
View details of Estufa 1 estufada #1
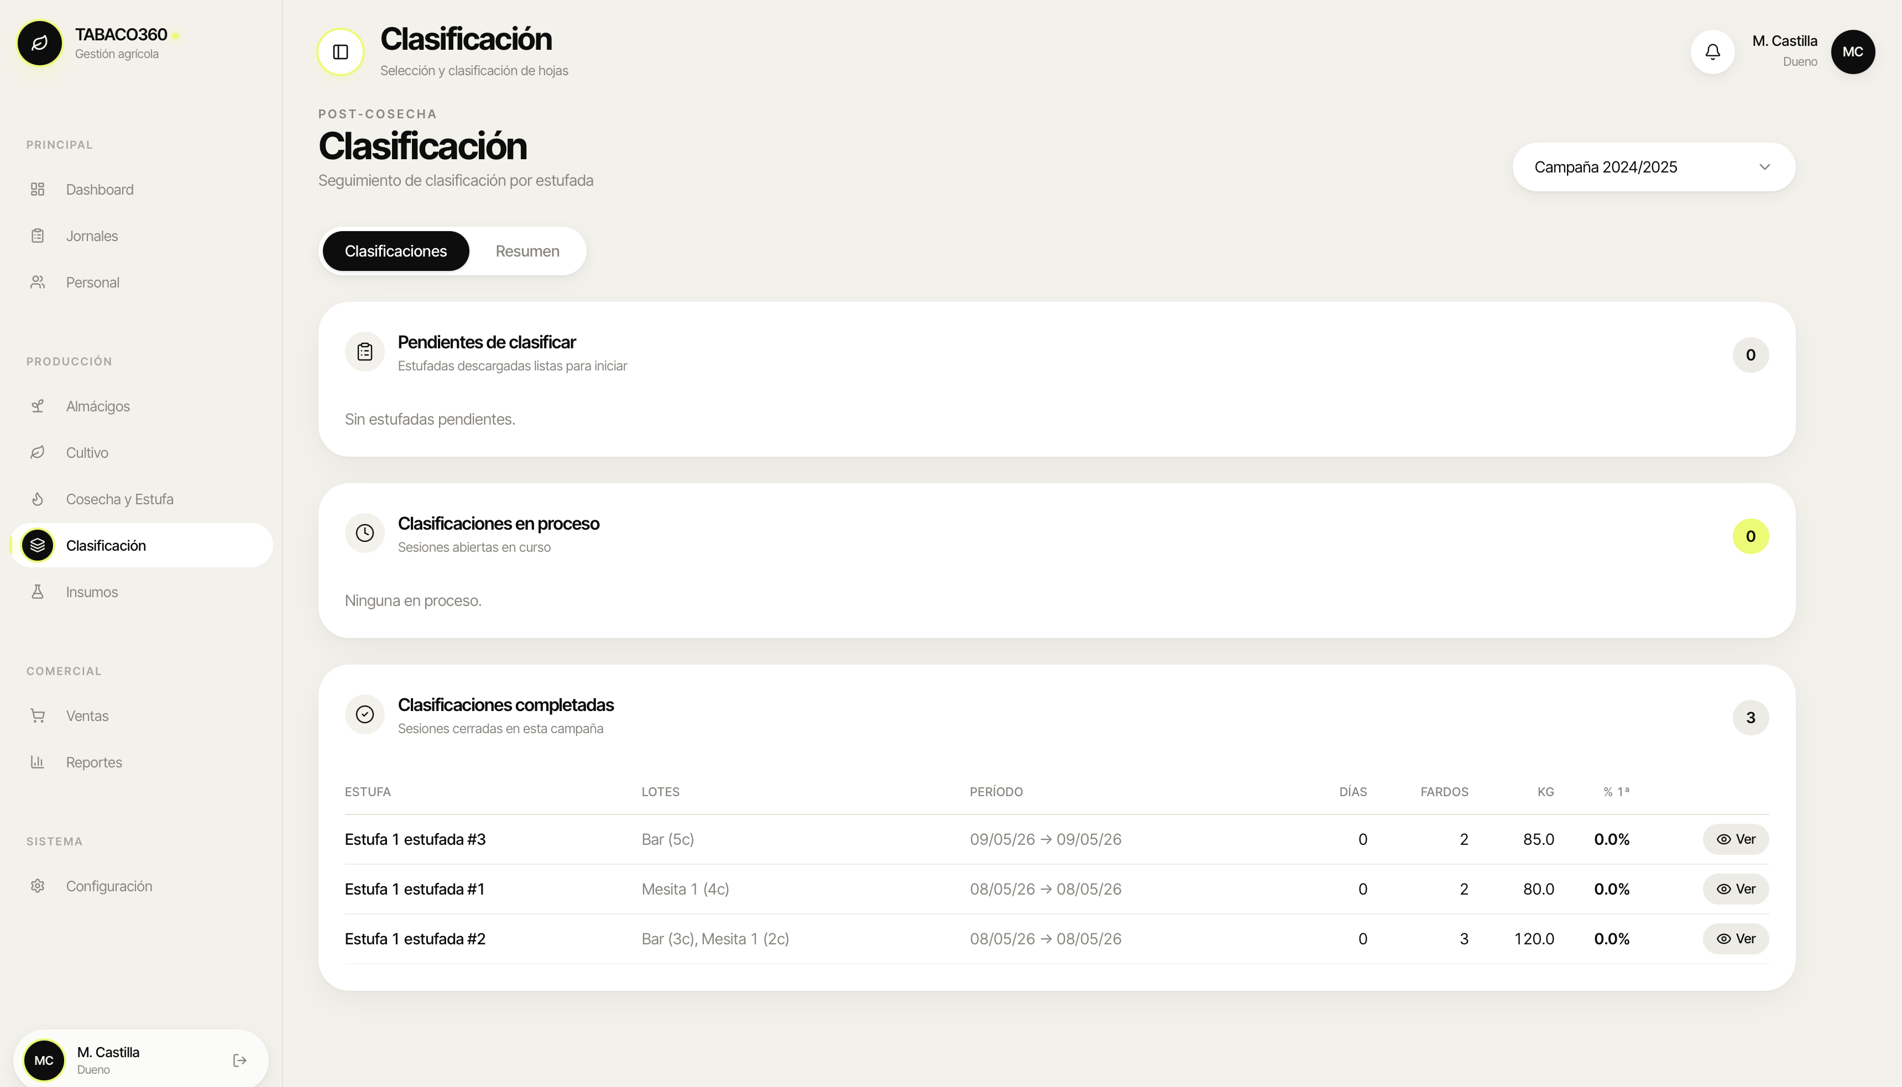coord(1736,889)
